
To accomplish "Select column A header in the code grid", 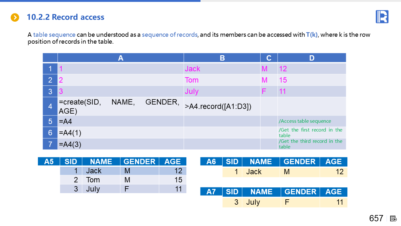I will [x=121, y=58].
